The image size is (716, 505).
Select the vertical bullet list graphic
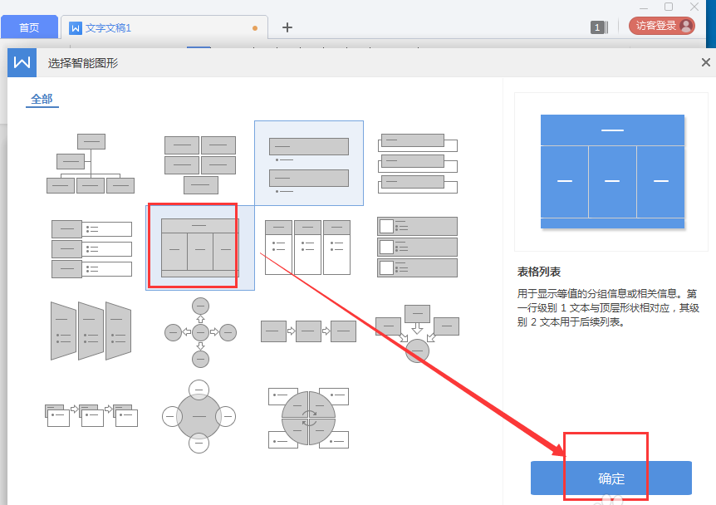pyautogui.click(x=308, y=164)
